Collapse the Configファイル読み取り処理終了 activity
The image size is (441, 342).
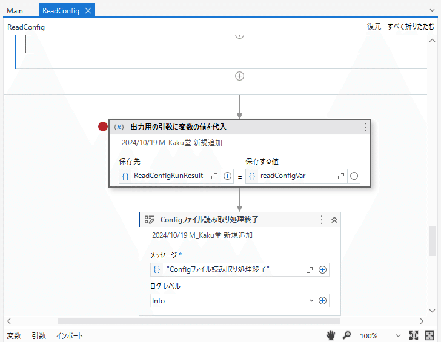334,220
